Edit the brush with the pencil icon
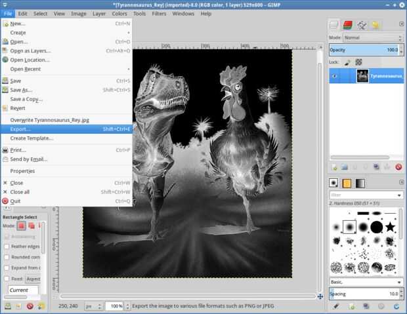Image resolution: width=407 pixels, height=314 pixels. pyautogui.click(x=336, y=307)
